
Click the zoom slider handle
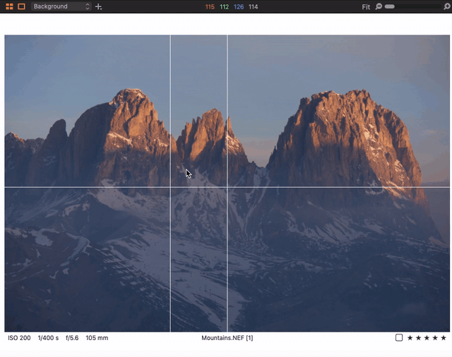389,6
